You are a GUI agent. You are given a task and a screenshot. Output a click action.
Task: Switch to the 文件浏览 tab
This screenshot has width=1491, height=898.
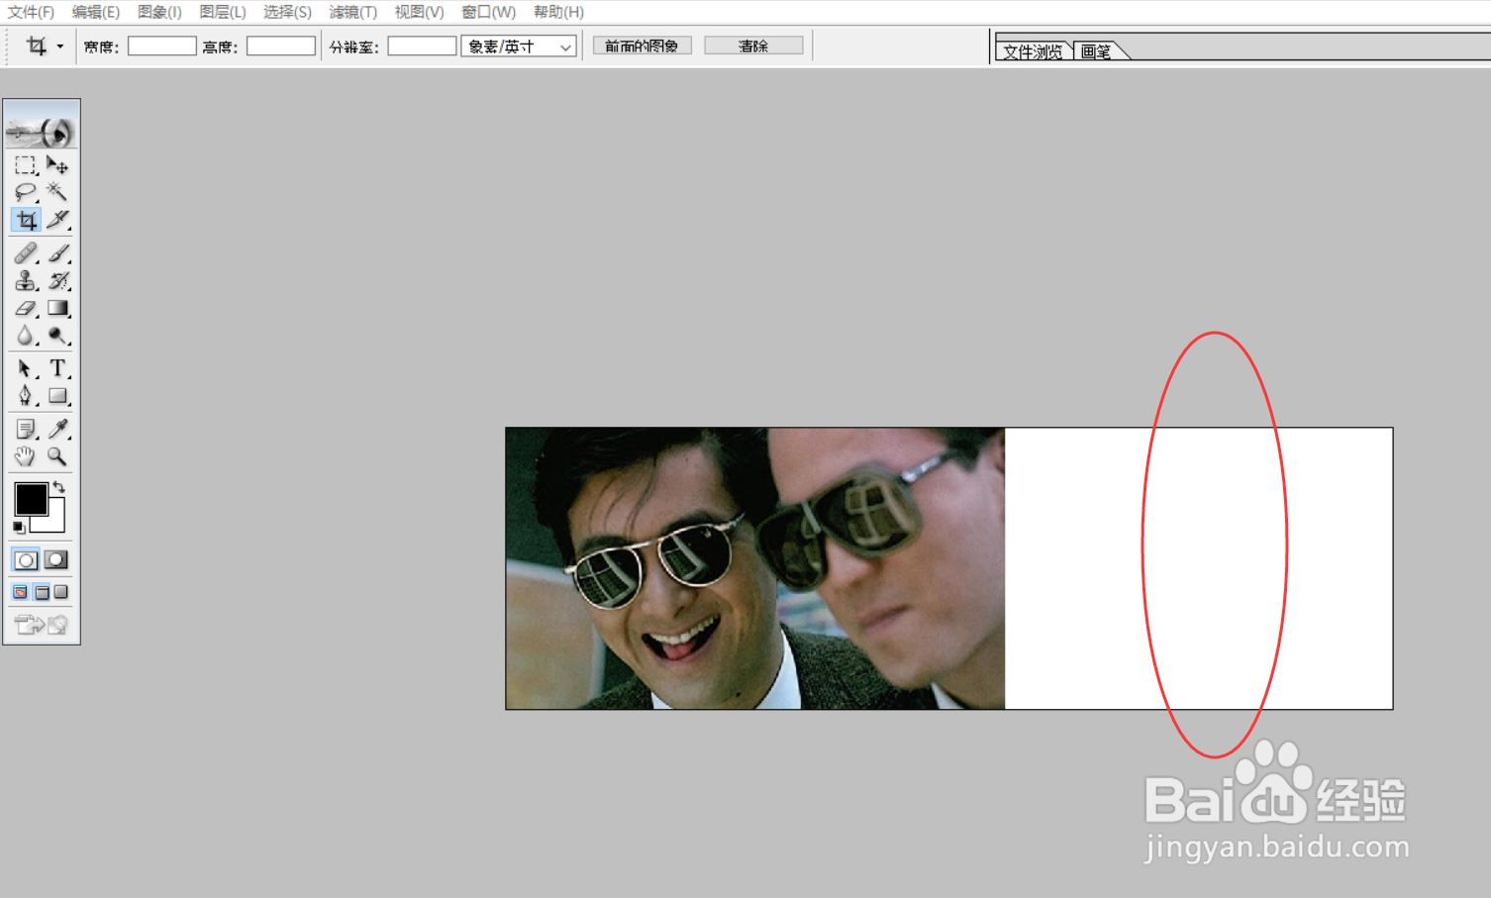coord(1033,51)
